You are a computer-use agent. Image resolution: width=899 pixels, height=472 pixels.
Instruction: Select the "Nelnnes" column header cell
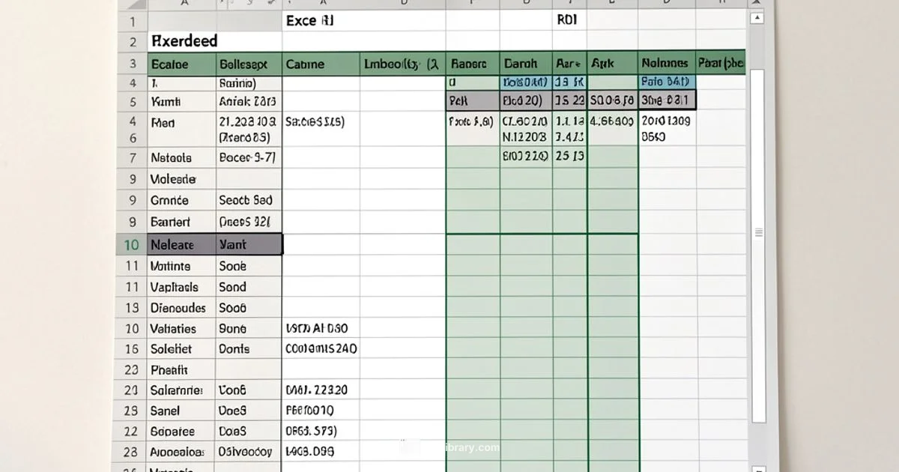tap(665, 64)
